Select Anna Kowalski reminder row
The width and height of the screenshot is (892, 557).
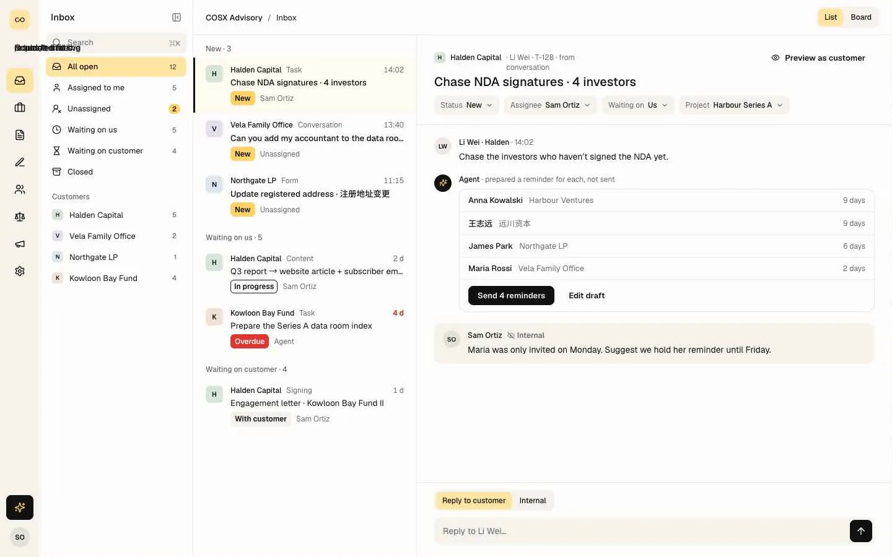(667, 201)
